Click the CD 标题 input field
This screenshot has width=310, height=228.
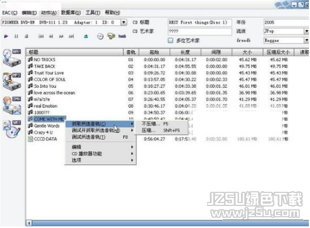point(200,22)
